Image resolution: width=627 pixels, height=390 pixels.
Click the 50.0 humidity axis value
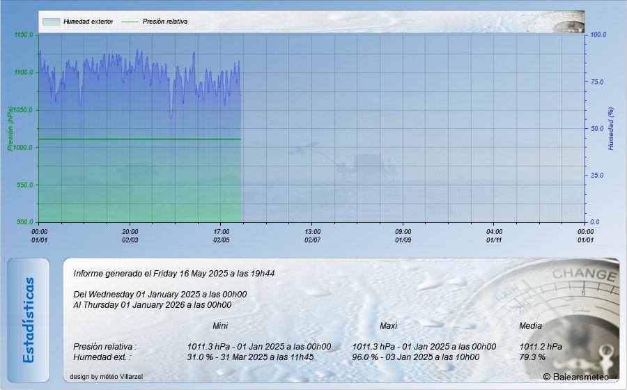click(596, 129)
